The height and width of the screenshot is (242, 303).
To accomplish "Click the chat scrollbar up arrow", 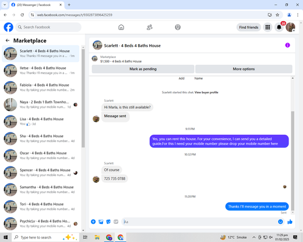I will 293,78.
